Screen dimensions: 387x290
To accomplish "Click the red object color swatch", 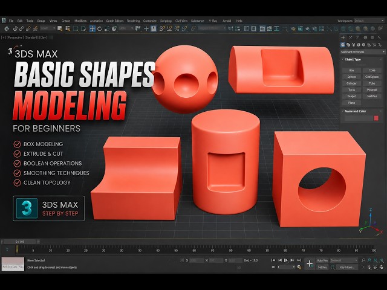I will [376, 118].
